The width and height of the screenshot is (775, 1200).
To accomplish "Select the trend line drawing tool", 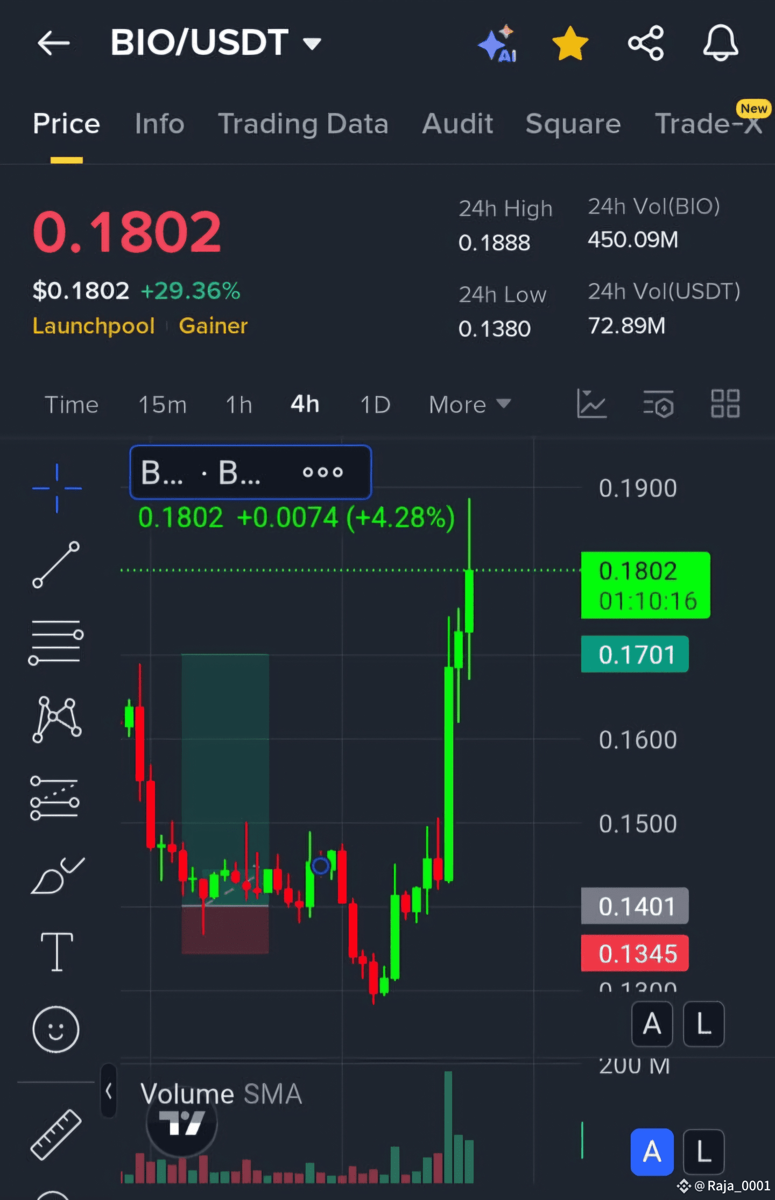I will pos(56,565).
